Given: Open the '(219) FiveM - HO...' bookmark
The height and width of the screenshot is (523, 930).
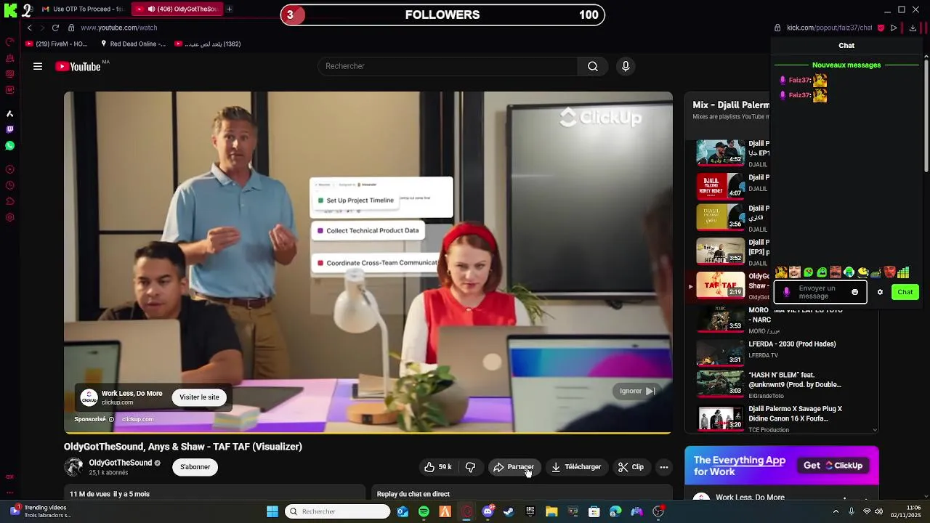Looking at the screenshot, I should [x=57, y=44].
